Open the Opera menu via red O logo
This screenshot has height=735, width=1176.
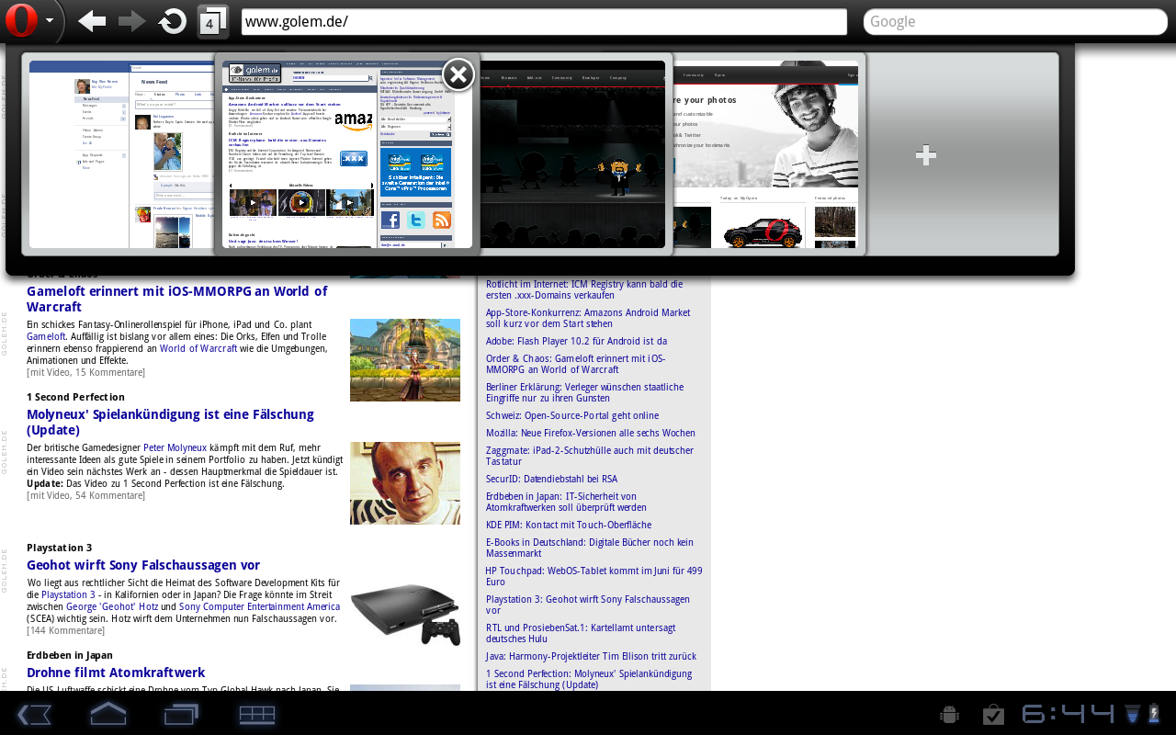[x=19, y=20]
